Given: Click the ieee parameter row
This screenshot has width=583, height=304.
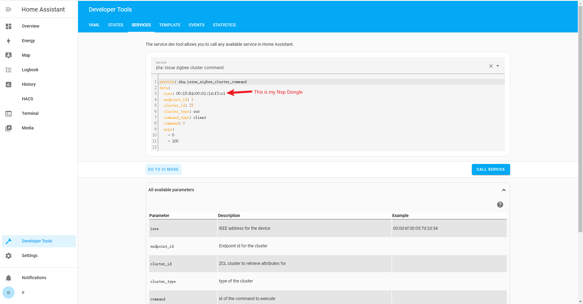Looking at the screenshot, I should [x=328, y=229].
